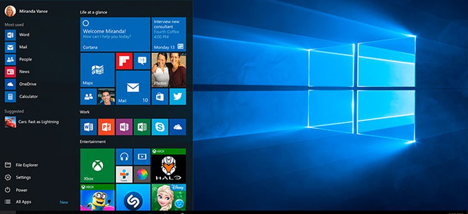Launch the Minions Xbox game tile
The image size is (468, 214).
click(97, 197)
